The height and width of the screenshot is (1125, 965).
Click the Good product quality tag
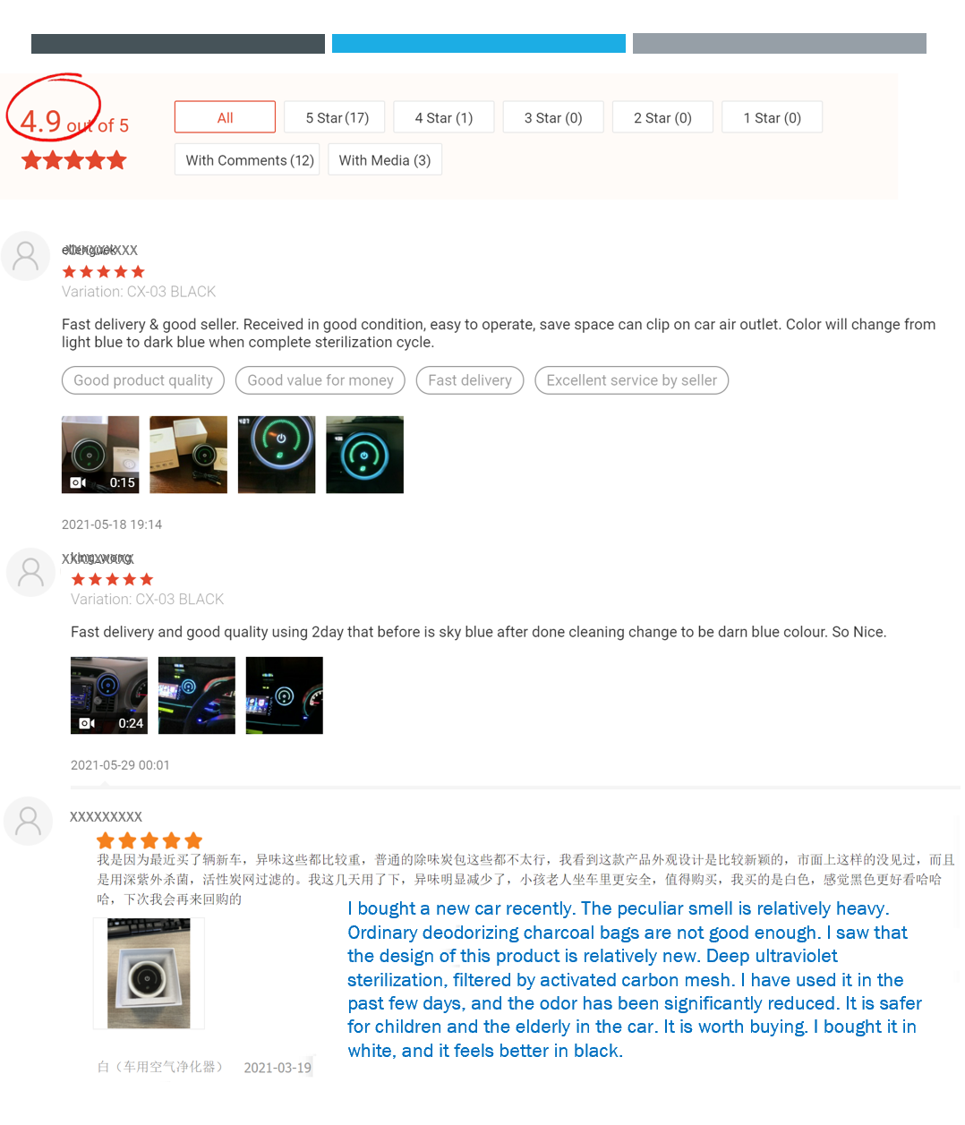tap(143, 380)
